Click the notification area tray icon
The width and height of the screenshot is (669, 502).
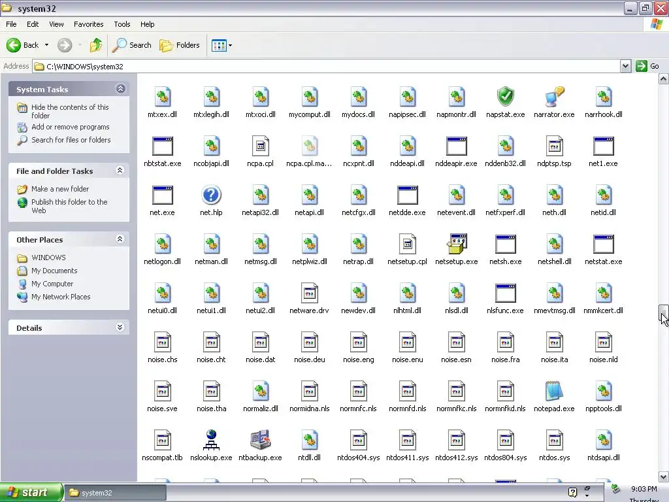(x=615, y=488)
